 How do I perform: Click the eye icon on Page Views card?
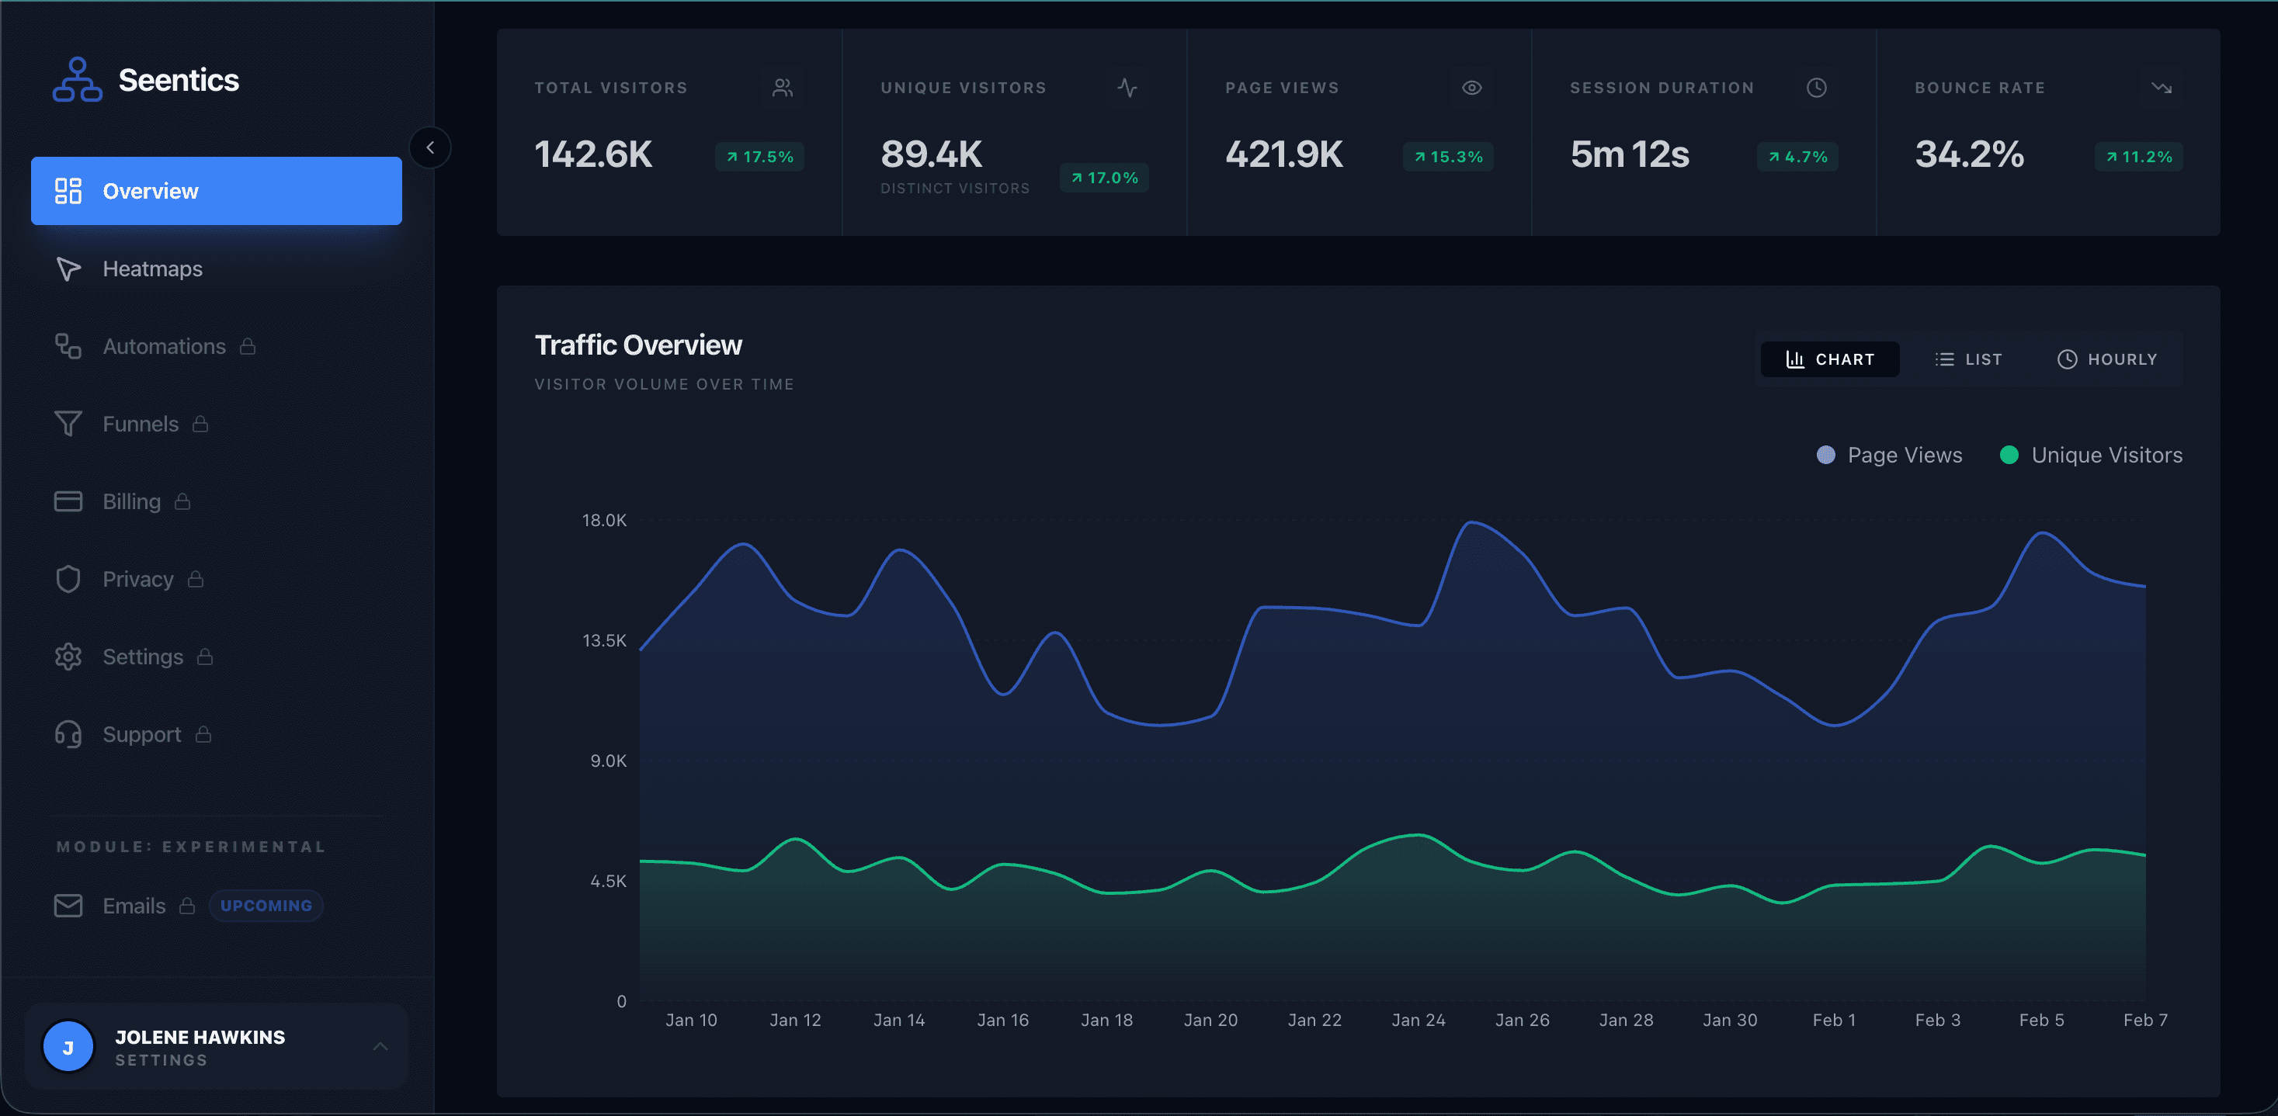pyautogui.click(x=1471, y=87)
